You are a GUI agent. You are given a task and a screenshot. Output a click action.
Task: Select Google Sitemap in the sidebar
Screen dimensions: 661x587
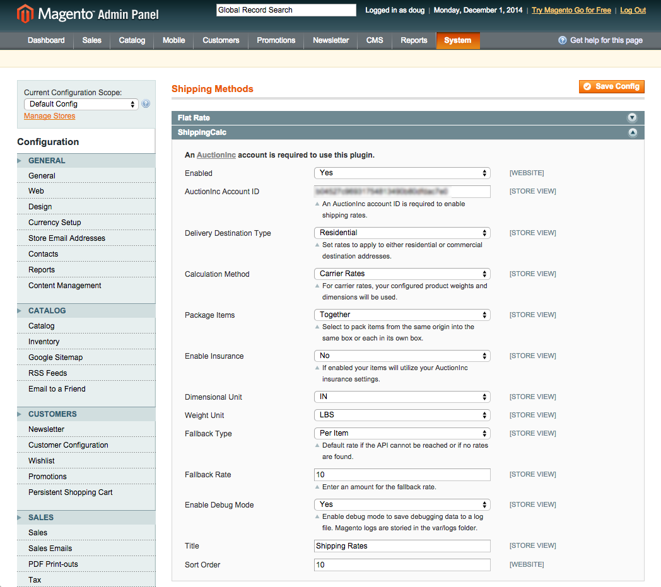point(86,357)
